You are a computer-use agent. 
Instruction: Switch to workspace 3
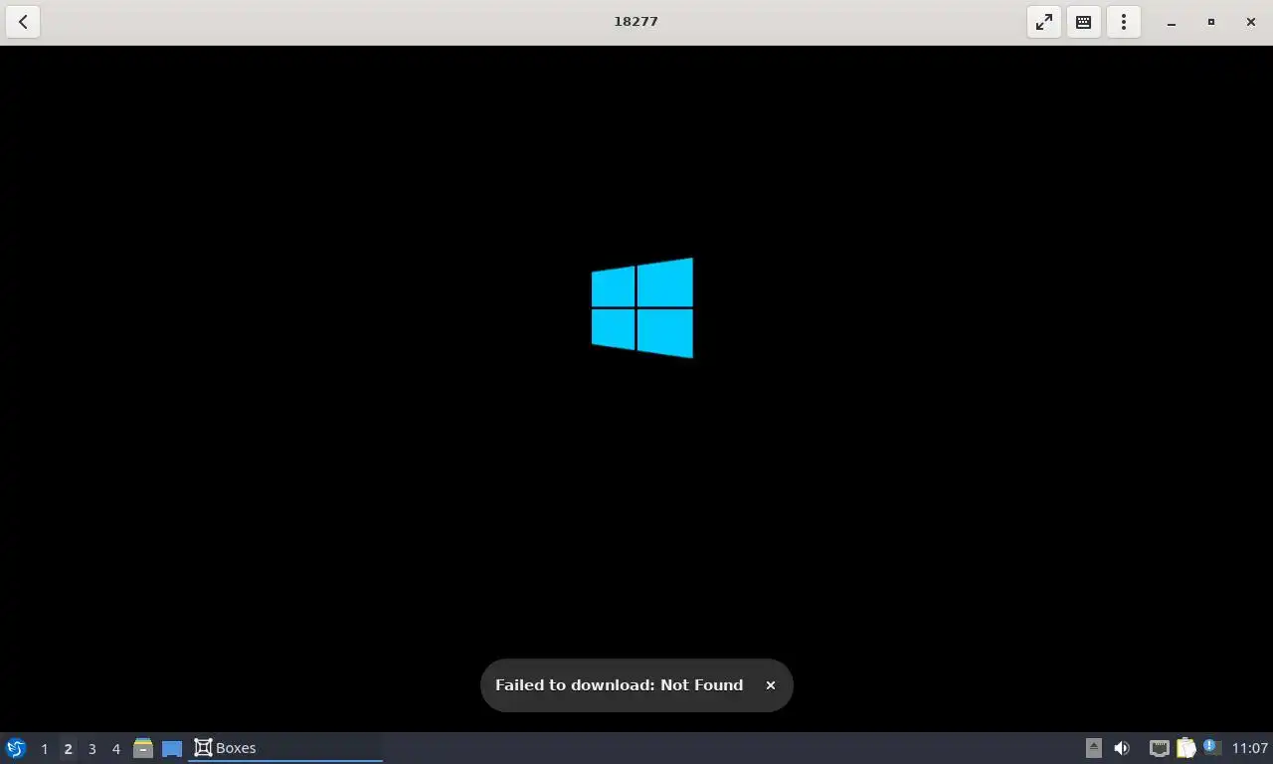91,749
